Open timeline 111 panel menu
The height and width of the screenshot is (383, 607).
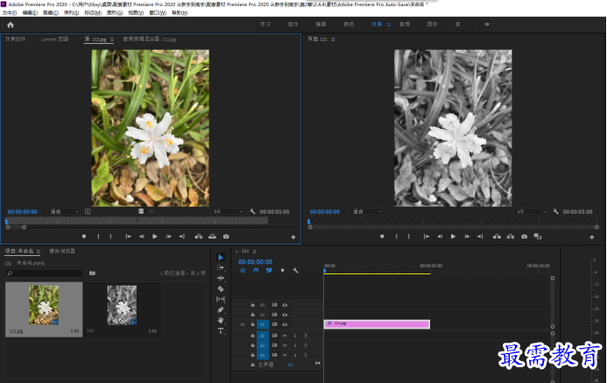[x=254, y=252]
